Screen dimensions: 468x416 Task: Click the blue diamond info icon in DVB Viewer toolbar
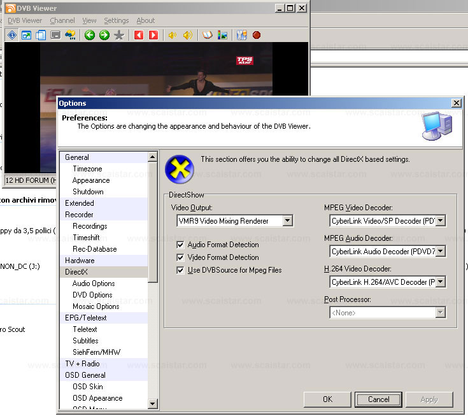coord(12,35)
